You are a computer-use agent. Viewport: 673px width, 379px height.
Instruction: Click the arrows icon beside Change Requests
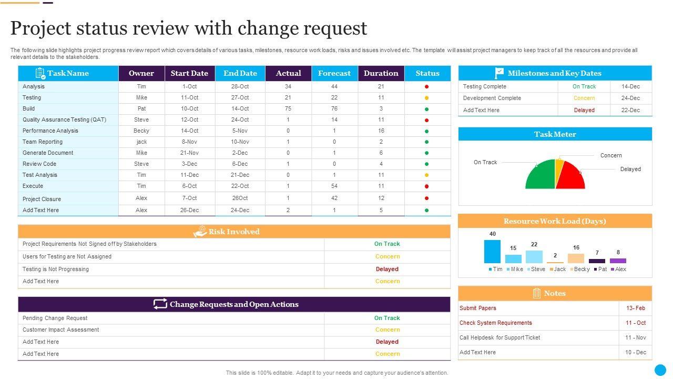click(x=160, y=304)
